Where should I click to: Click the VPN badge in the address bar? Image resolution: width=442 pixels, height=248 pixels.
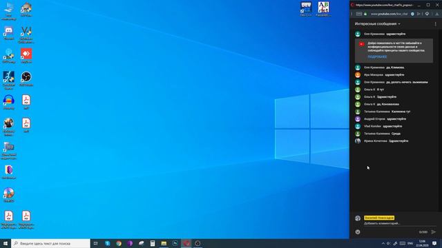[359, 14]
